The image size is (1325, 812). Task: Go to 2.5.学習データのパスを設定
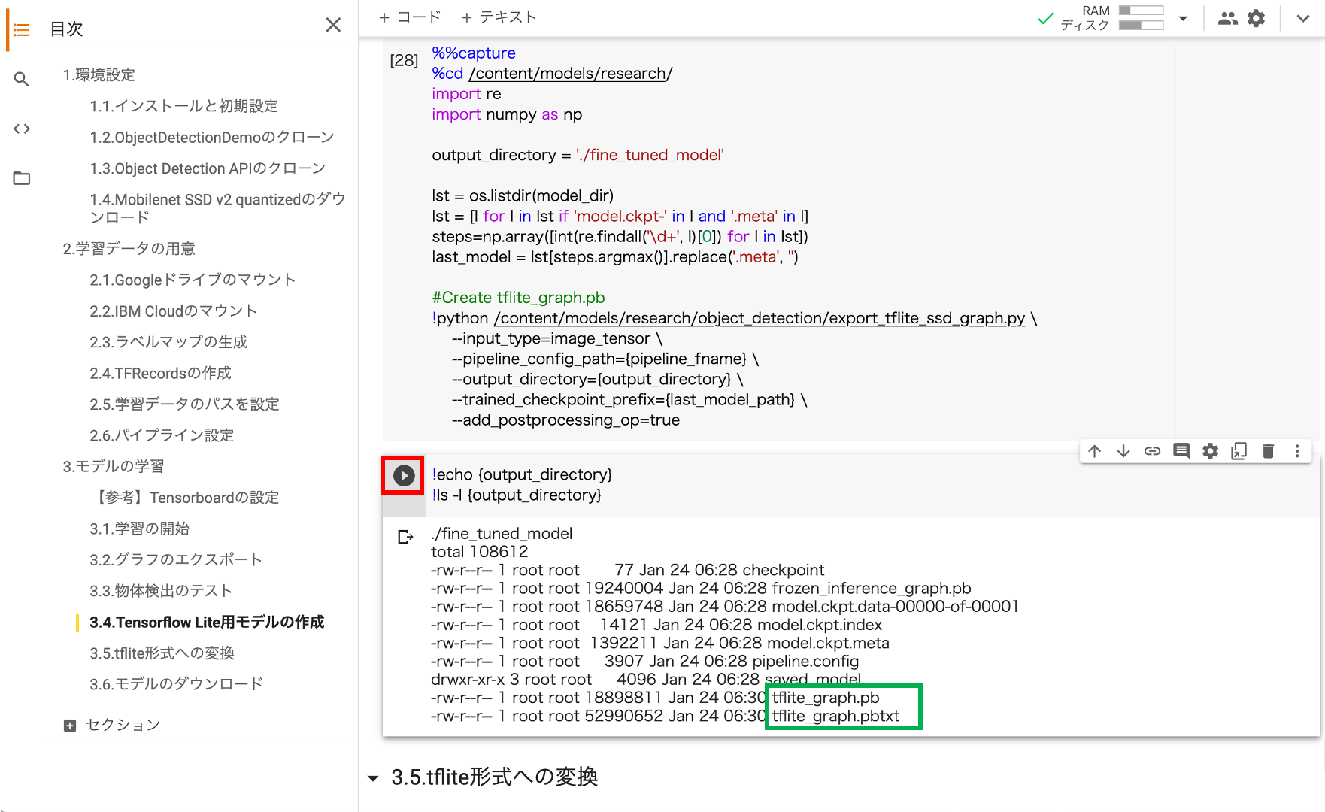185,404
